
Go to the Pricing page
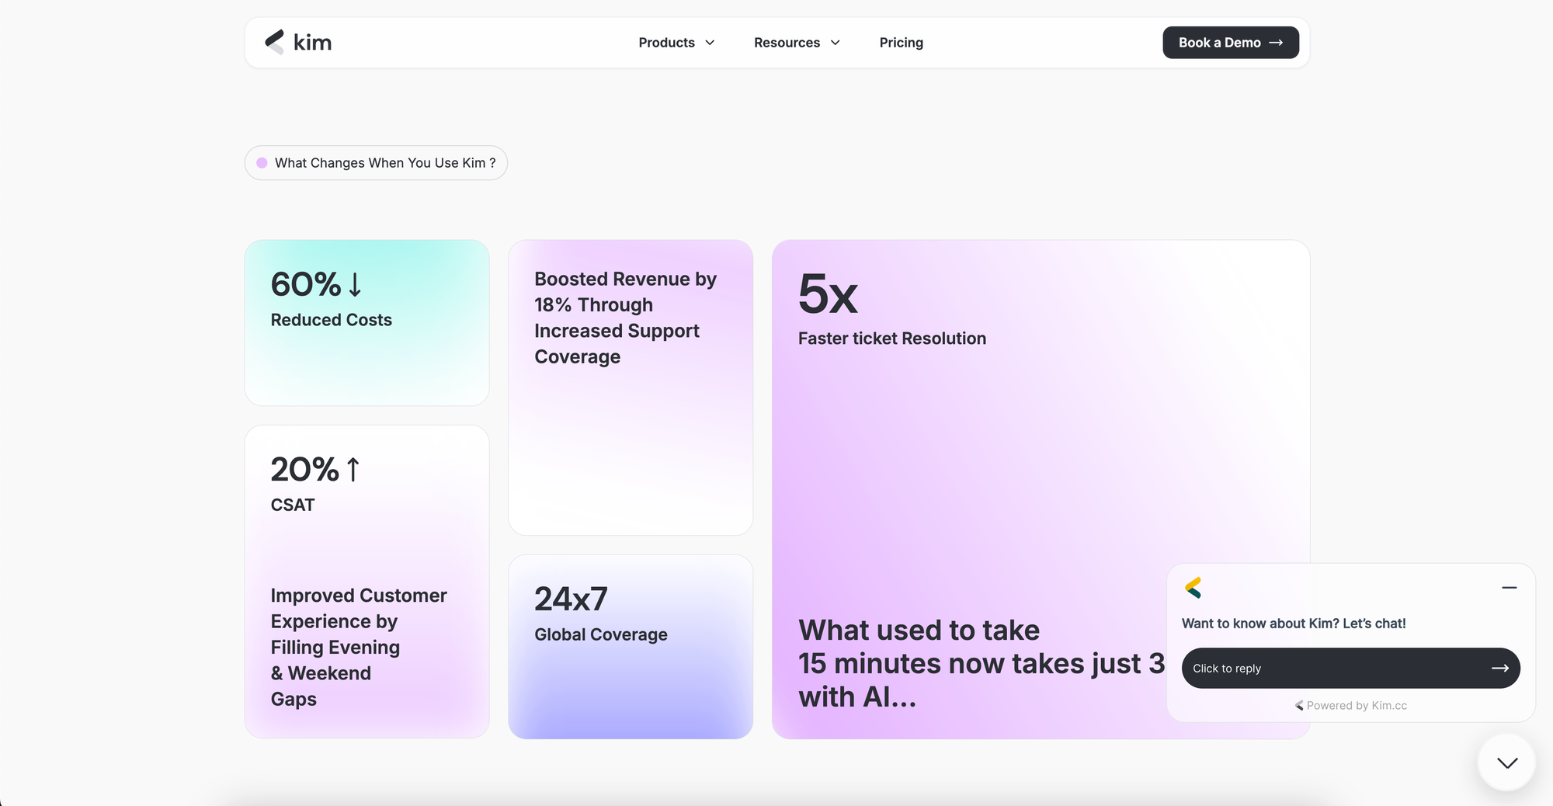901,43
